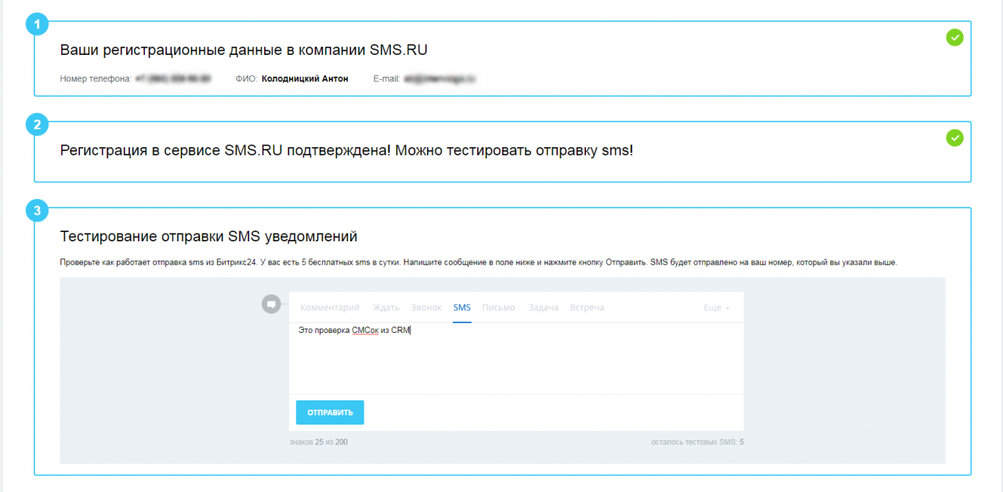Select the Звонок tab
The width and height of the screenshot is (1003, 492).
[x=426, y=308]
